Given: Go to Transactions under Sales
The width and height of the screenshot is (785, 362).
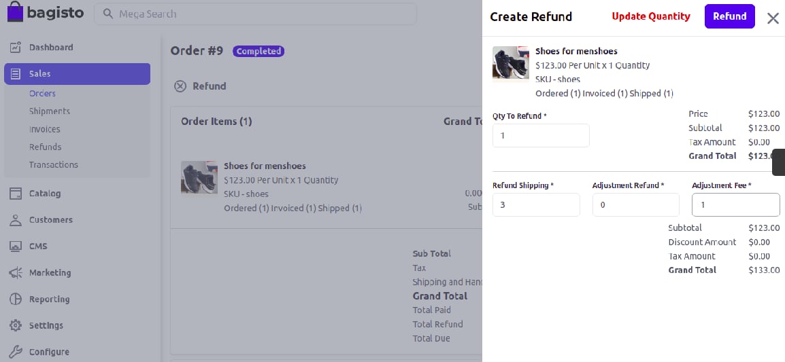Looking at the screenshot, I should point(53,165).
